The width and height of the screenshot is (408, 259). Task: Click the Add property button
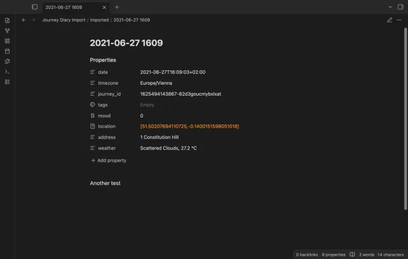pyautogui.click(x=109, y=160)
